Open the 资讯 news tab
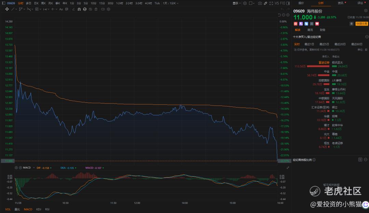The image size is (369, 213). pyautogui.click(x=341, y=3)
